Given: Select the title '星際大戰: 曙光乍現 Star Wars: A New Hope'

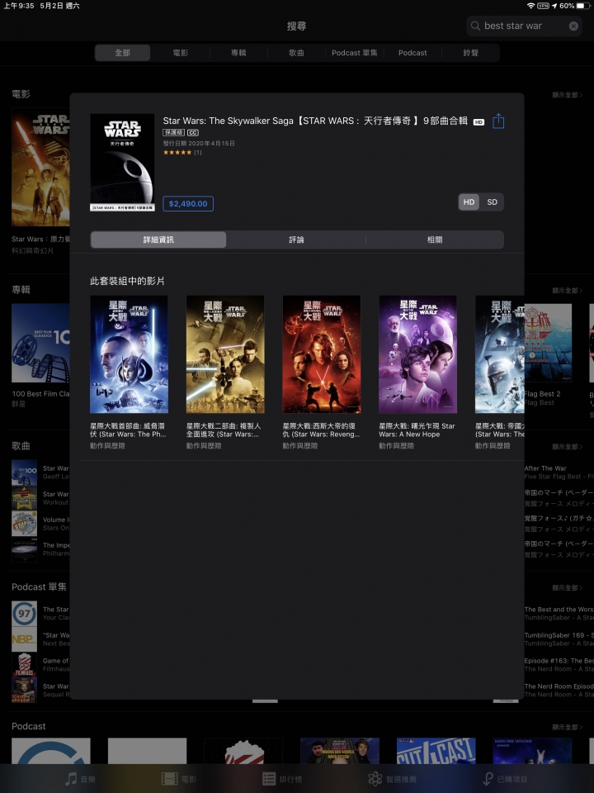Looking at the screenshot, I should pos(417,430).
